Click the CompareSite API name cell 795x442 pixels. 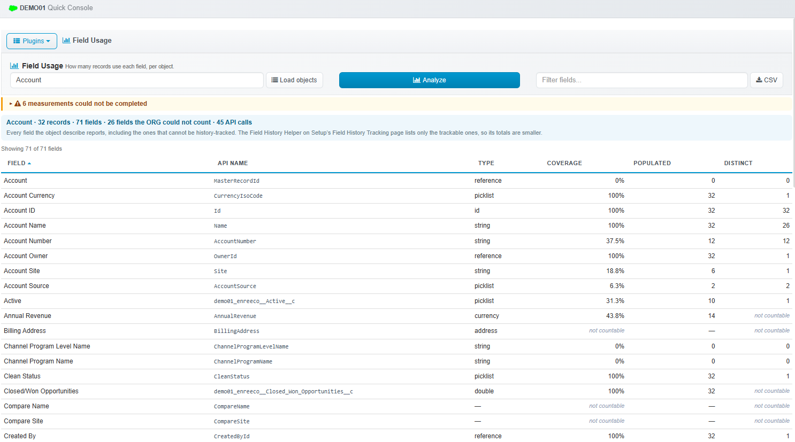click(x=232, y=422)
